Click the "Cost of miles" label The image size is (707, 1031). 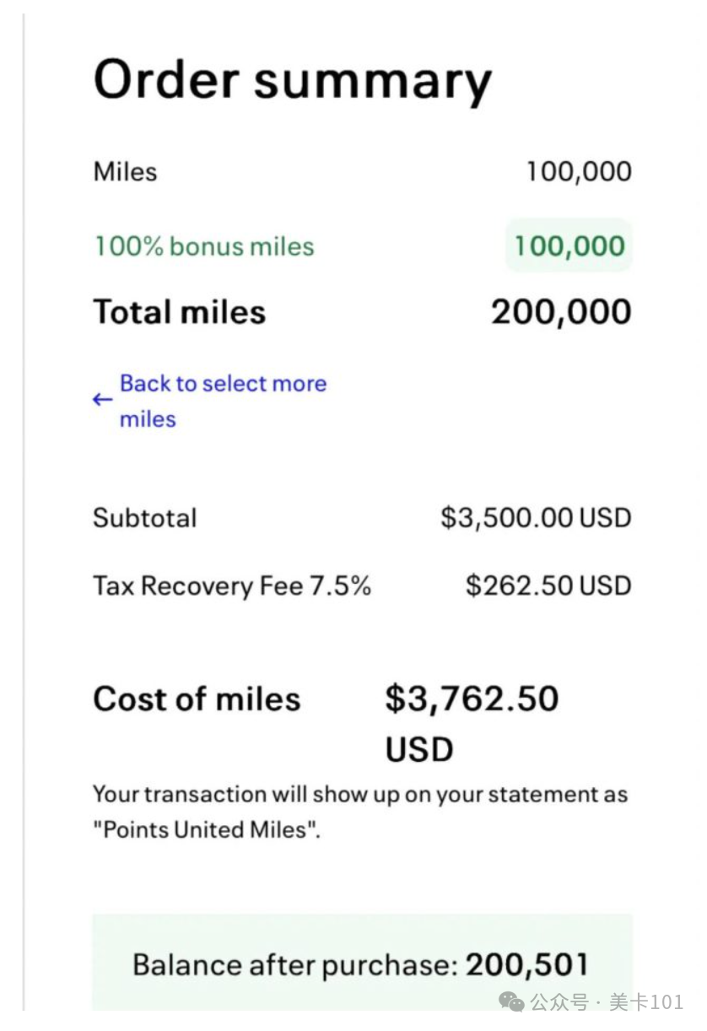(197, 699)
